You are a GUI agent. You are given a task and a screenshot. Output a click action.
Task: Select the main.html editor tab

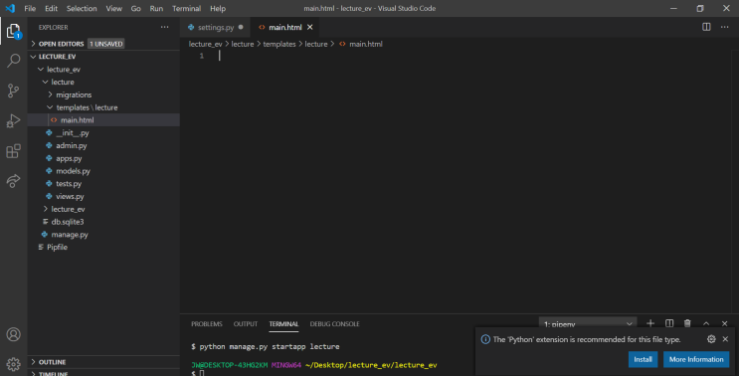pos(285,27)
